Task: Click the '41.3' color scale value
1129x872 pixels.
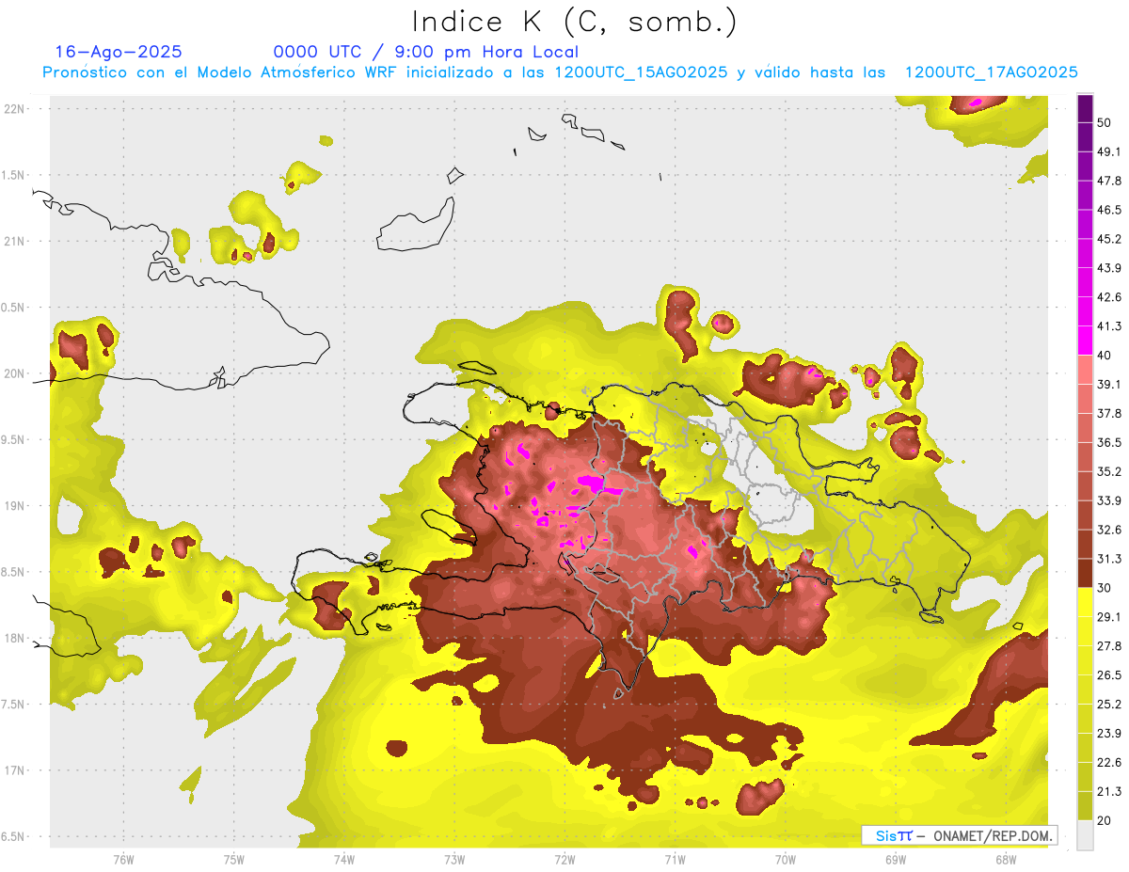Action: pyautogui.click(x=1109, y=326)
